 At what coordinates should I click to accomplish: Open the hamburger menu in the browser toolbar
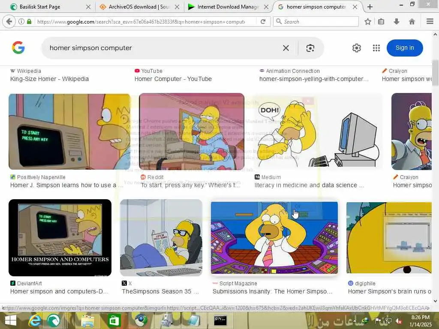430,21
